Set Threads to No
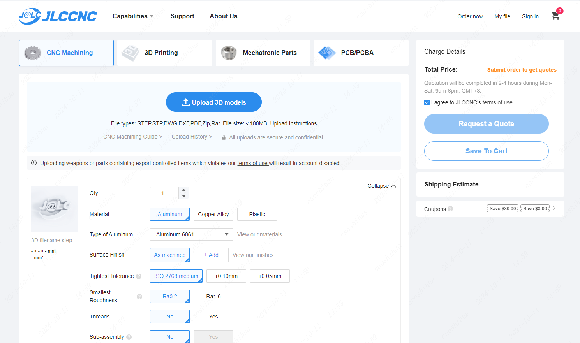The width and height of the screenshot is (580, 343). [x=170, y=317]
